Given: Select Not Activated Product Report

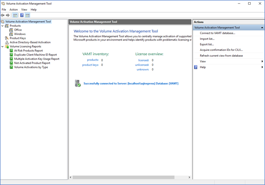Looking at the screenshot, I should [x=32, y=63].
